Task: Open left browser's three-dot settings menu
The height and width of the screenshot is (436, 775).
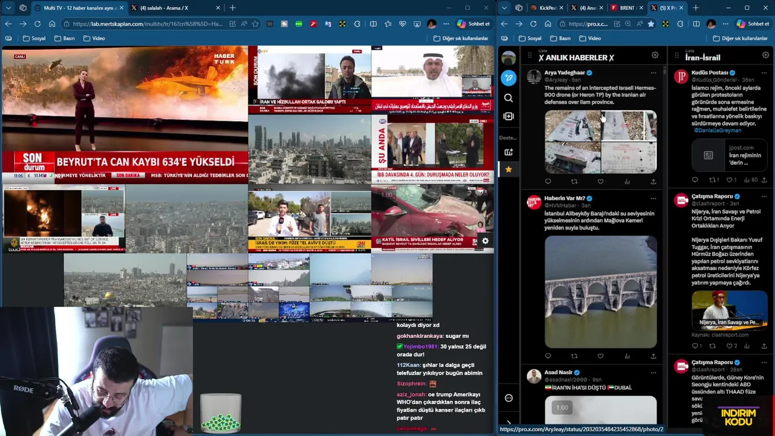Action: 446,24
